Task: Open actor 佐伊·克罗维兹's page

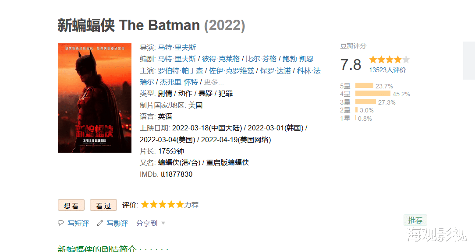Action: coord(231,70)
